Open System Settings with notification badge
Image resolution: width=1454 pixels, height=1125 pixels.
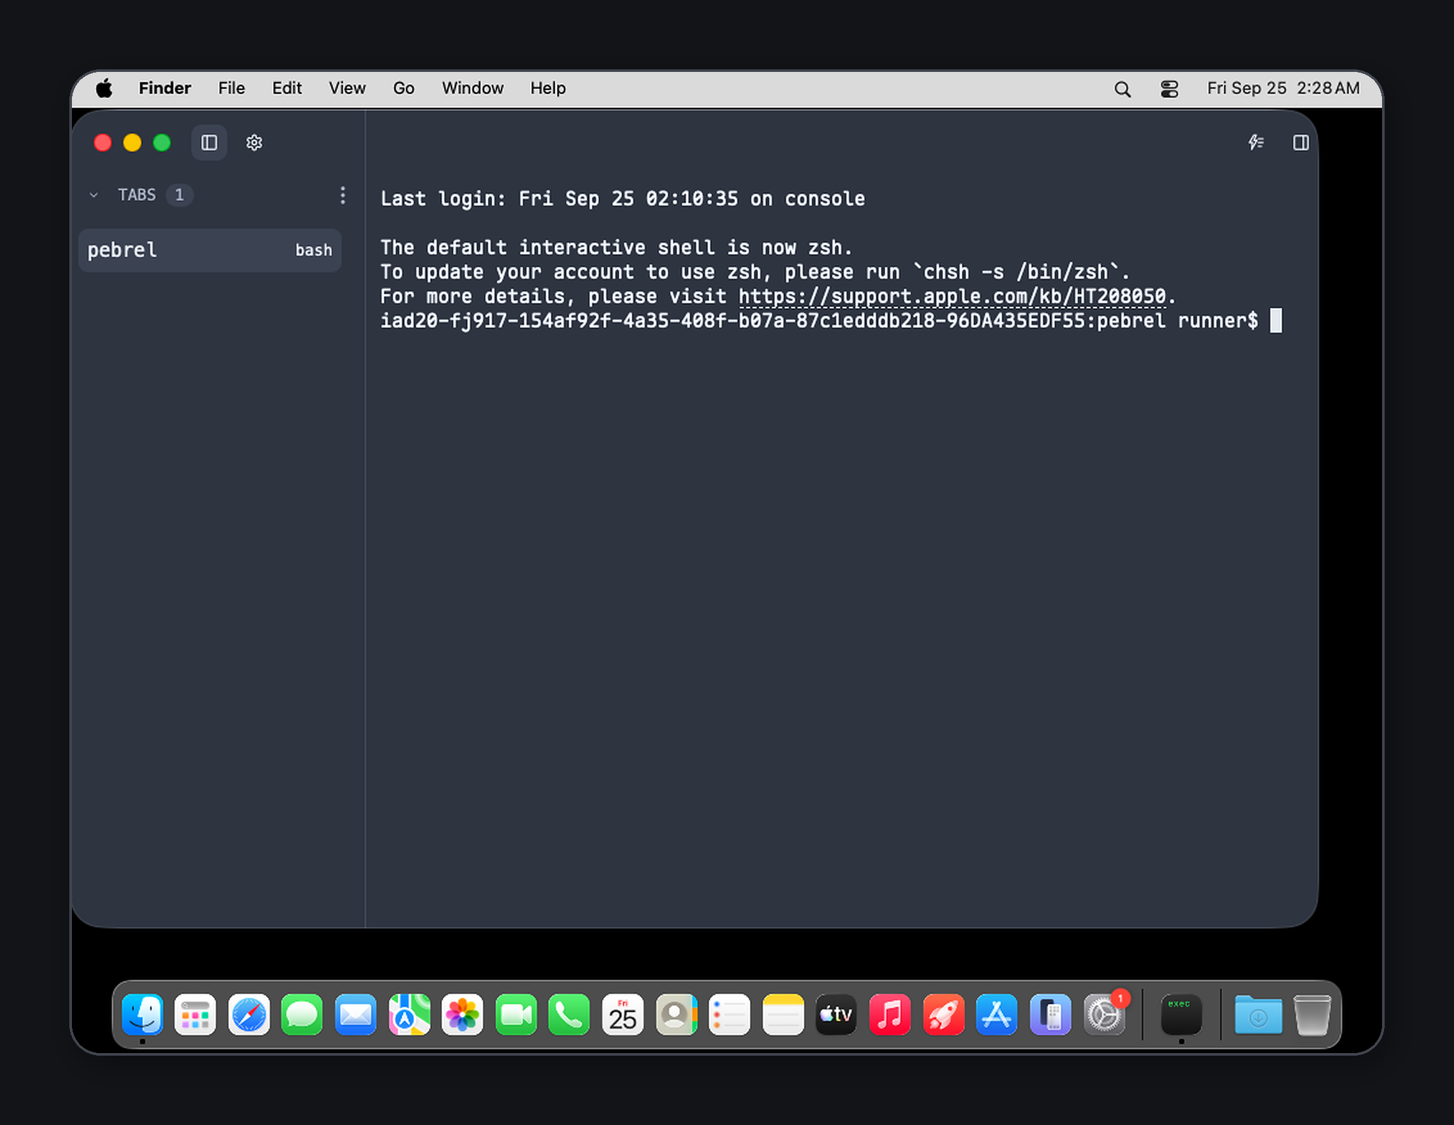(1105, 1015)
